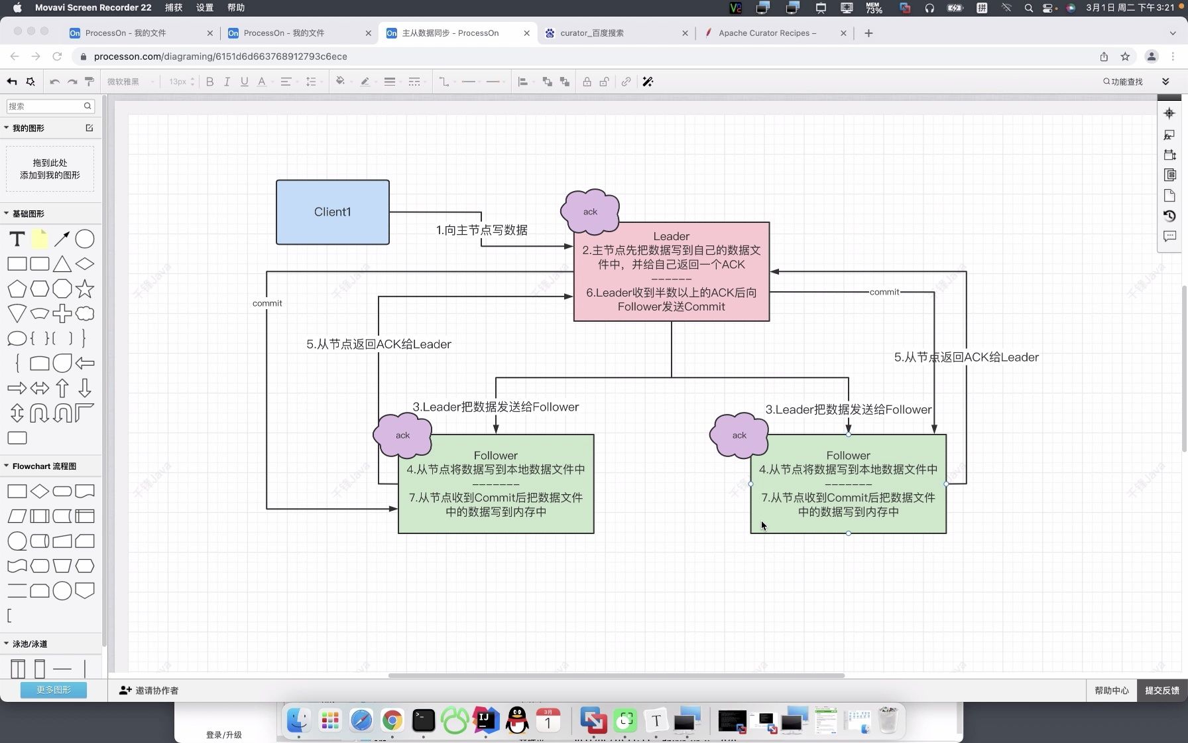This screenshot has width=1188, height=743.
Task: Collapse the 我的图形 section
Action: point(7,128)
